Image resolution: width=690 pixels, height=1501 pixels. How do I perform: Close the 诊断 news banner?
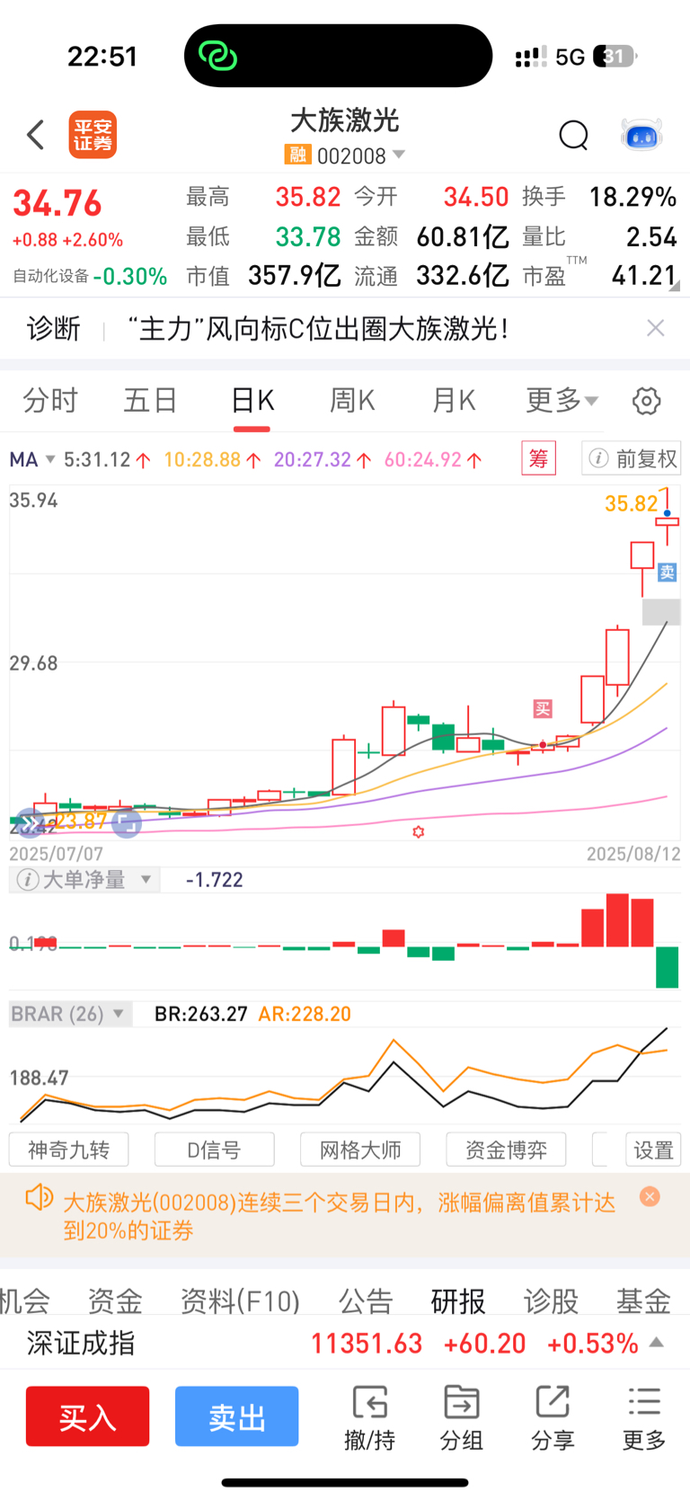tap(656, 328)
